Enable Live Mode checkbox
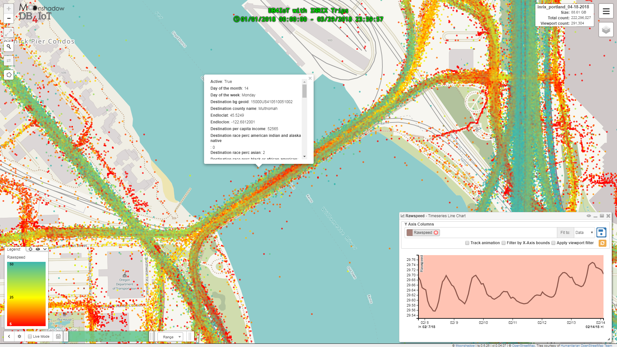617x347 pixels. point(30,337)
